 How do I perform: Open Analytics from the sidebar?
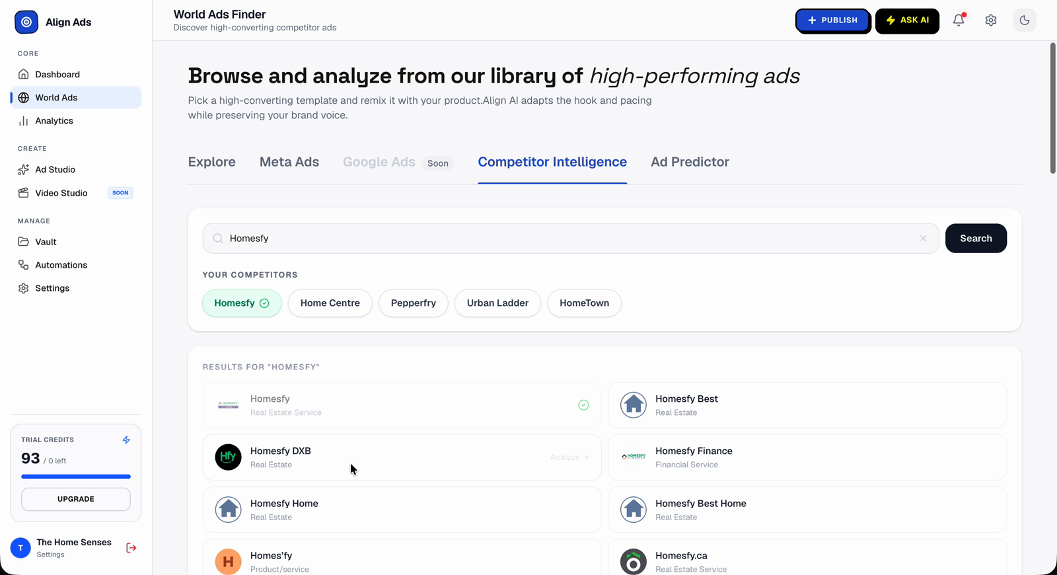(x=76, y=121)
